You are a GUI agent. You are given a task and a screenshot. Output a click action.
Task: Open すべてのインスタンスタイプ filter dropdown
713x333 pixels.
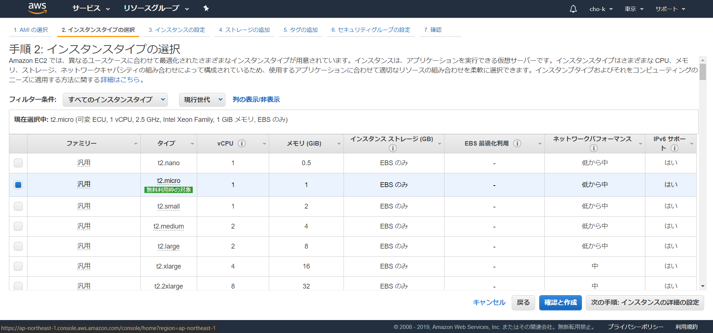coord(115,100)
